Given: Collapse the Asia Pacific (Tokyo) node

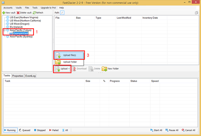Looking at the screenshot, I should (x=4, y=30).
